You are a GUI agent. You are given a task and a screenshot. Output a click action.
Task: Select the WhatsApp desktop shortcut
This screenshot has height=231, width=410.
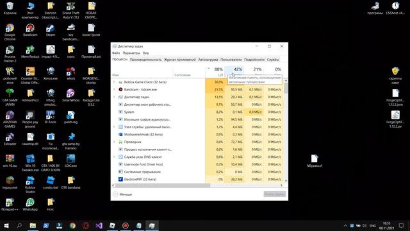30,205
